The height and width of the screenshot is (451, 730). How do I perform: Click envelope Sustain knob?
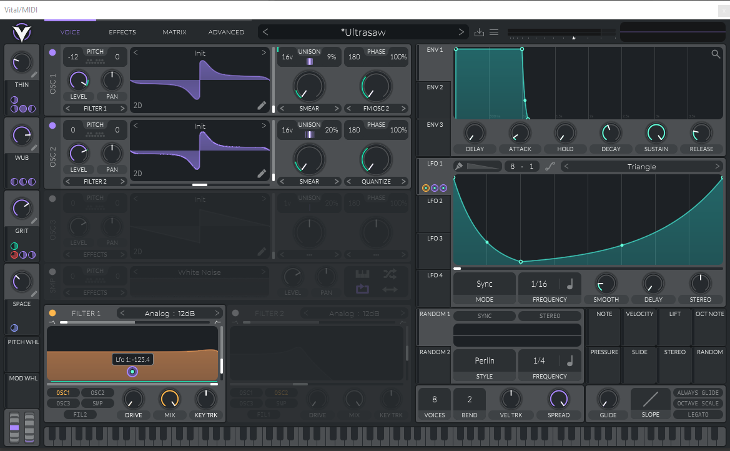click(x=656, y=133)
